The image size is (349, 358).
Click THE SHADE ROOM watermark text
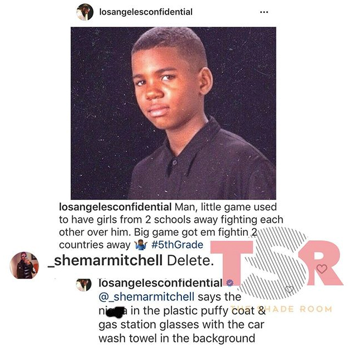coord(281,309)
